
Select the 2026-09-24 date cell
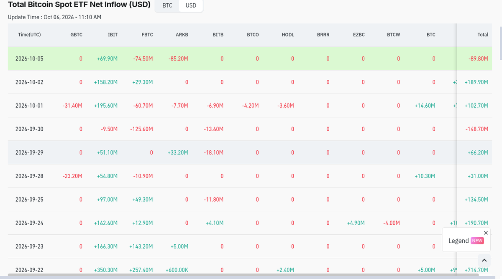[29, 223]
